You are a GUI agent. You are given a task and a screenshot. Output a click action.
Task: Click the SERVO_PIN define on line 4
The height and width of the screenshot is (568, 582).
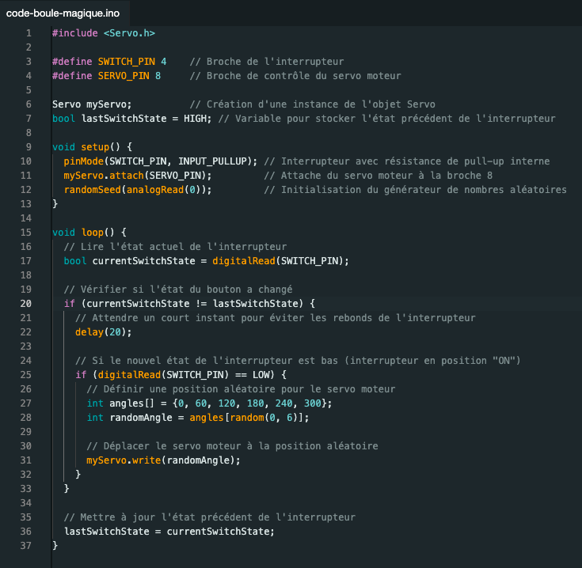click(x=107, y=76)
